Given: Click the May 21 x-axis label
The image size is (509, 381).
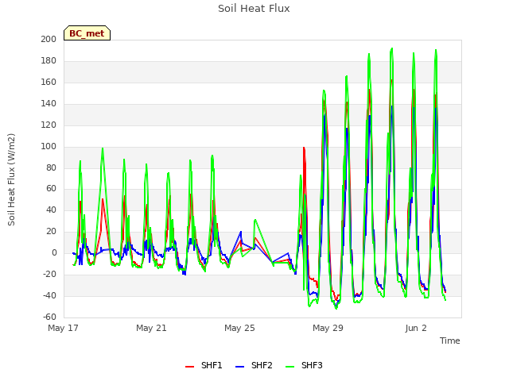Looking at the screenshot, I should point(151,328).
